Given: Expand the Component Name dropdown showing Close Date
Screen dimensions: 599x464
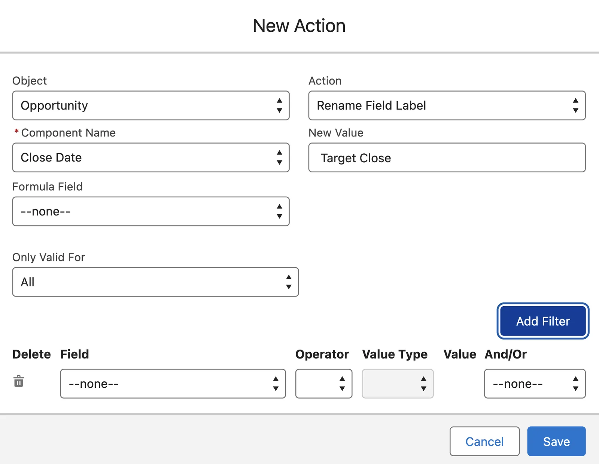Looking at the screenshot, I should click(151, 157).
